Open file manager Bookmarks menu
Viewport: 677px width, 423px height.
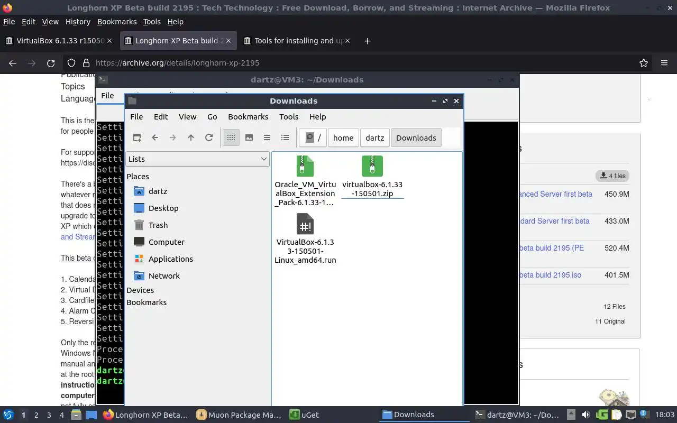tap(248, 117)
